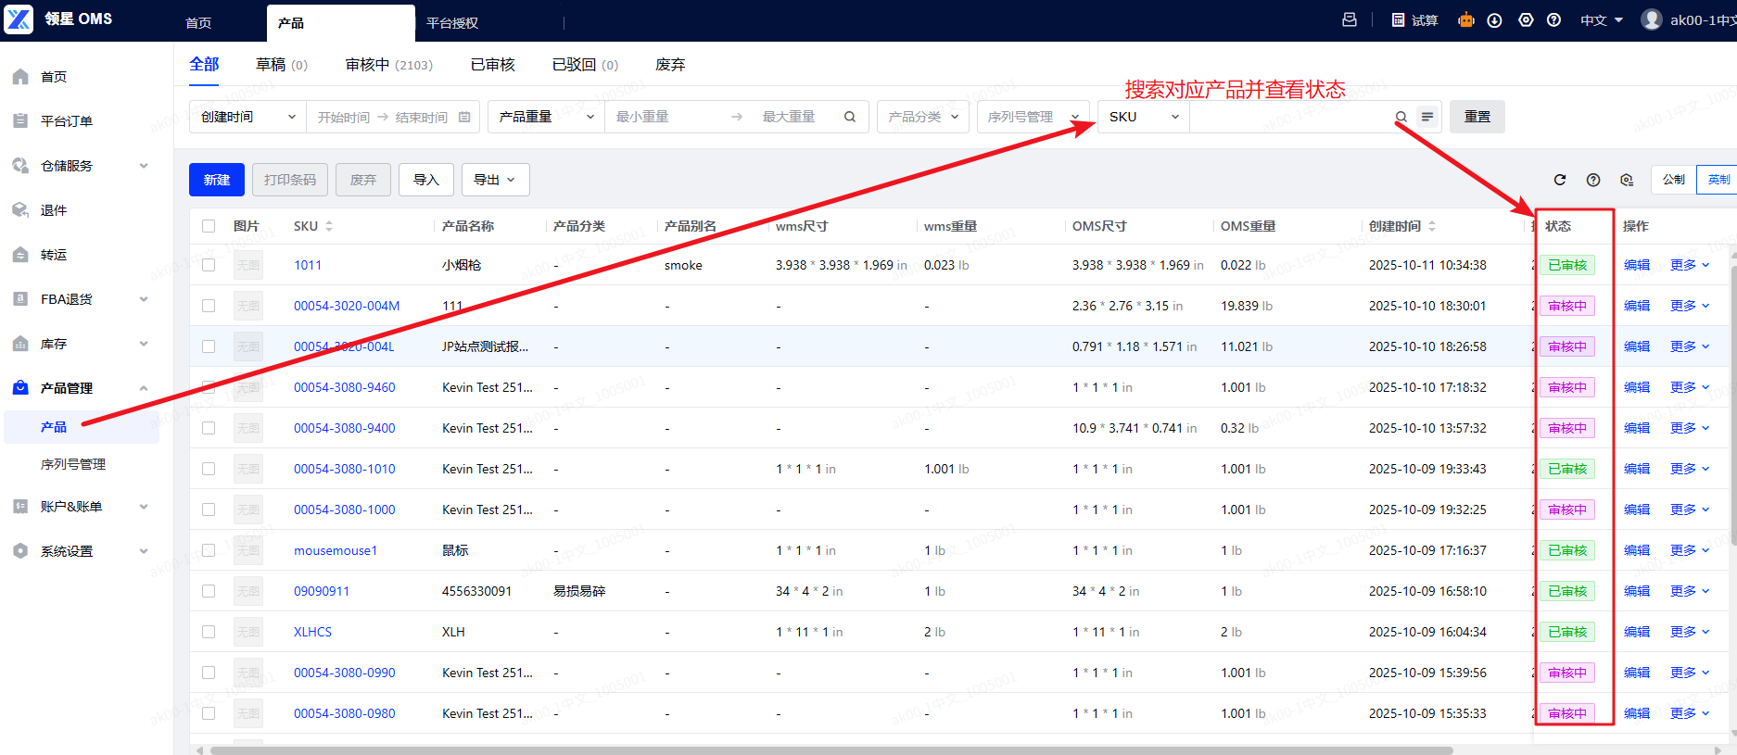Check the row for 00054-3080-9400
This screenshot has width=1737, height=755.
click(209, 428)
